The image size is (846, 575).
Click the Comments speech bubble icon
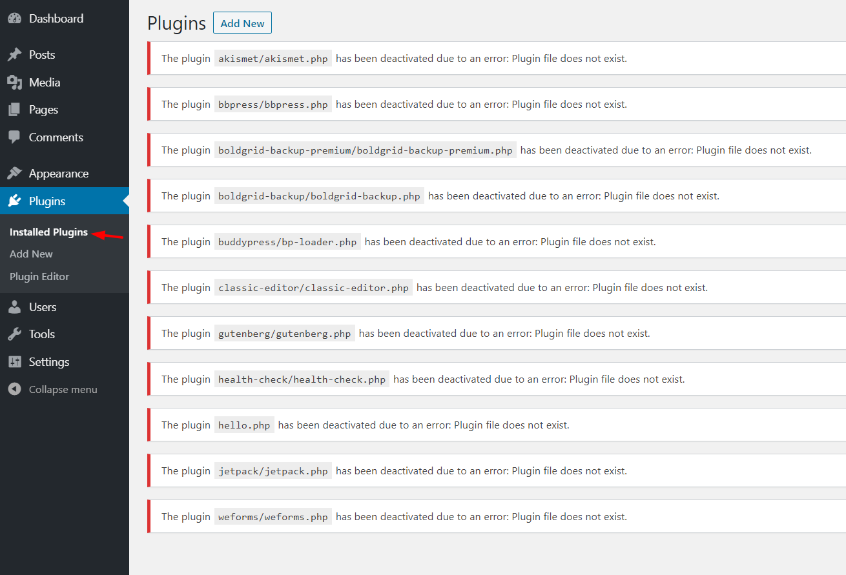(x=14, y=137)
